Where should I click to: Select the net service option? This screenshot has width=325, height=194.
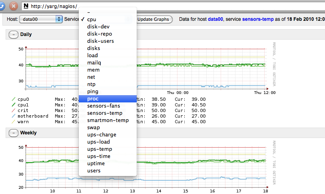click(x=108, y=77)
